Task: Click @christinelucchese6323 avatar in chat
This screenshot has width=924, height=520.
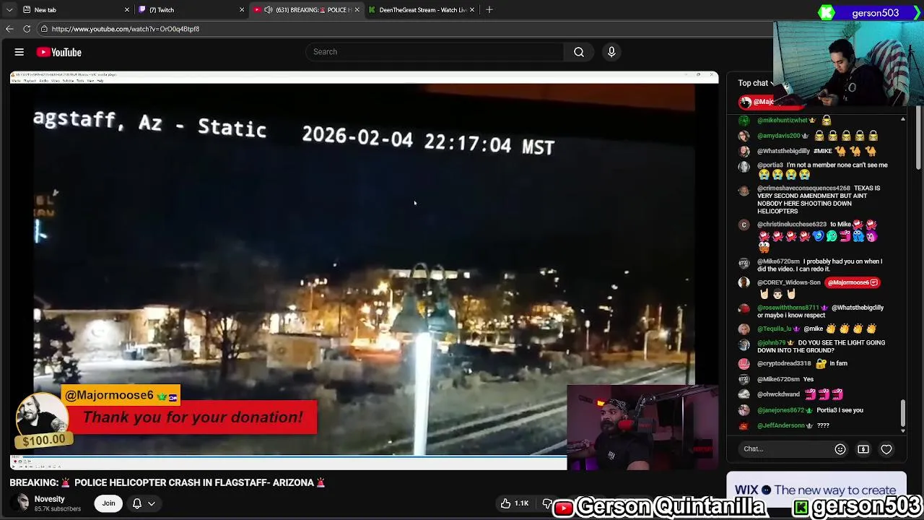Action: (x=744, y=225)
